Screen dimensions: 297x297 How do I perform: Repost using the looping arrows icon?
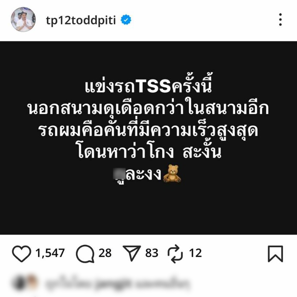pos(175,254)
